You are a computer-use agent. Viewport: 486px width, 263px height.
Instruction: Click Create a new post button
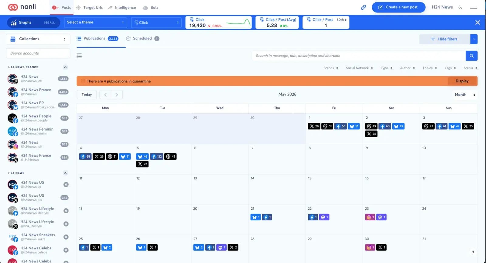399,7
